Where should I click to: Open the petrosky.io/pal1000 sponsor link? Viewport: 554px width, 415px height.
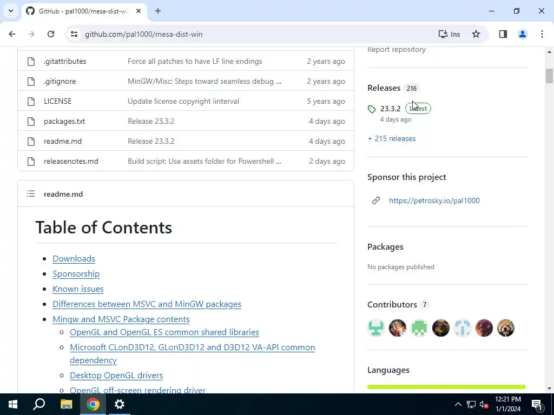434,200
